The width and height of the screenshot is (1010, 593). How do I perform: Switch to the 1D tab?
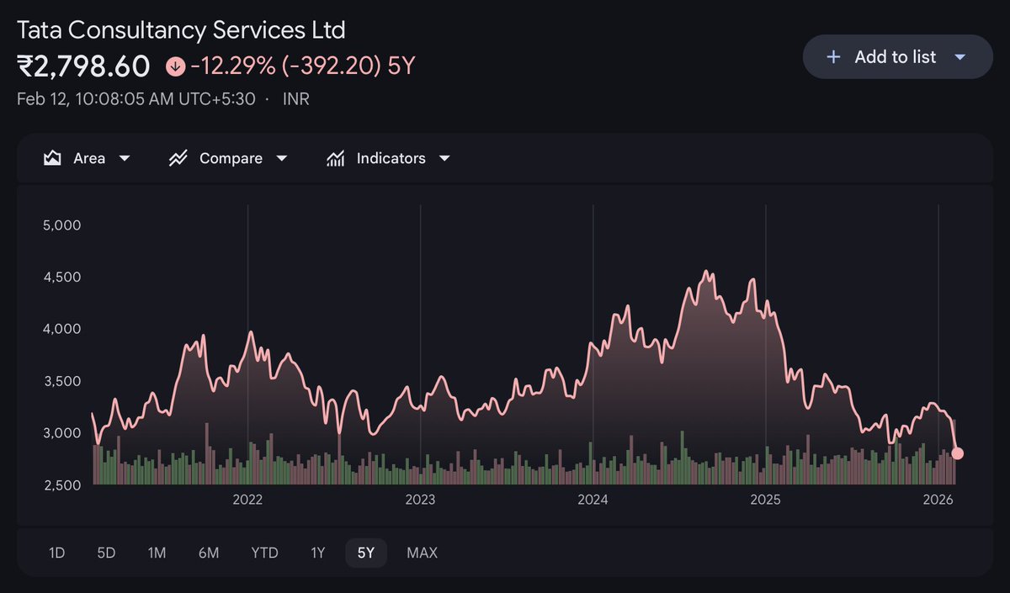[x=56, y=553]
